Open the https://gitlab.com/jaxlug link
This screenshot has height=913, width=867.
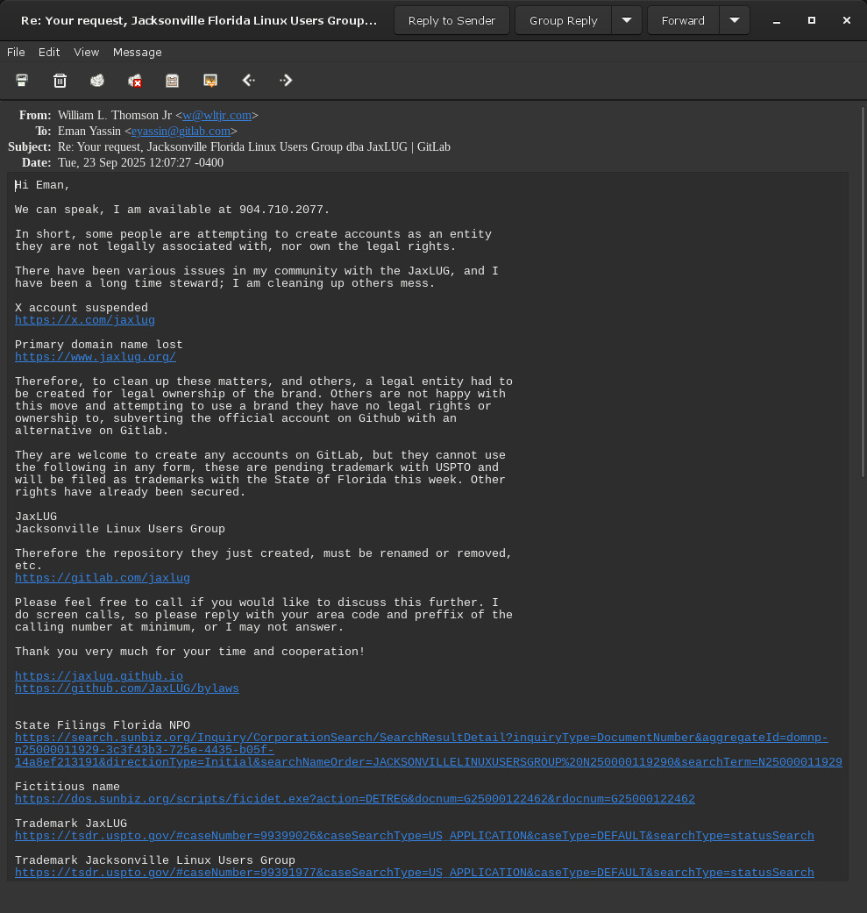coord(103,578)
